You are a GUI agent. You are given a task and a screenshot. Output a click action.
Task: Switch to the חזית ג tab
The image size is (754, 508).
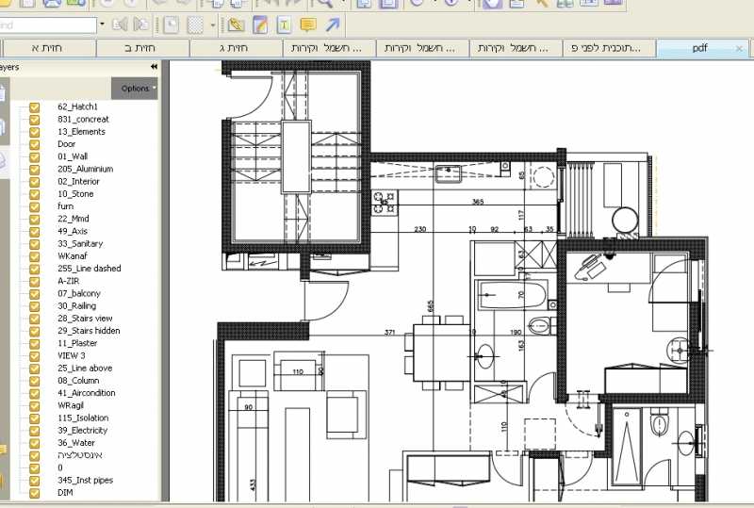coord(234,48)
